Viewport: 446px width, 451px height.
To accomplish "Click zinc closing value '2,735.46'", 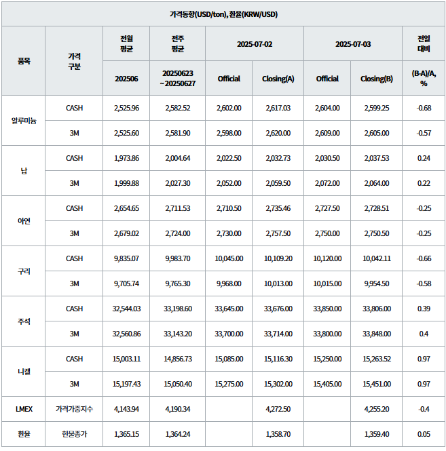I will click(x=278, y=208).
